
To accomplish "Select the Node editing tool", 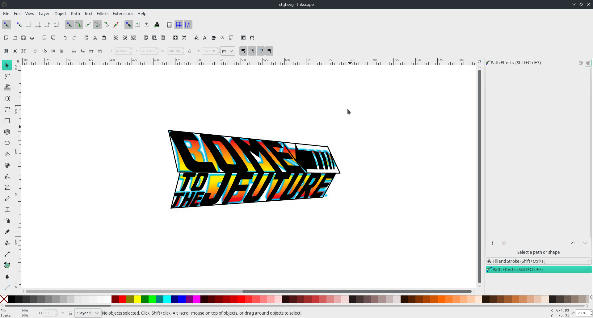I will coord(7,76).
